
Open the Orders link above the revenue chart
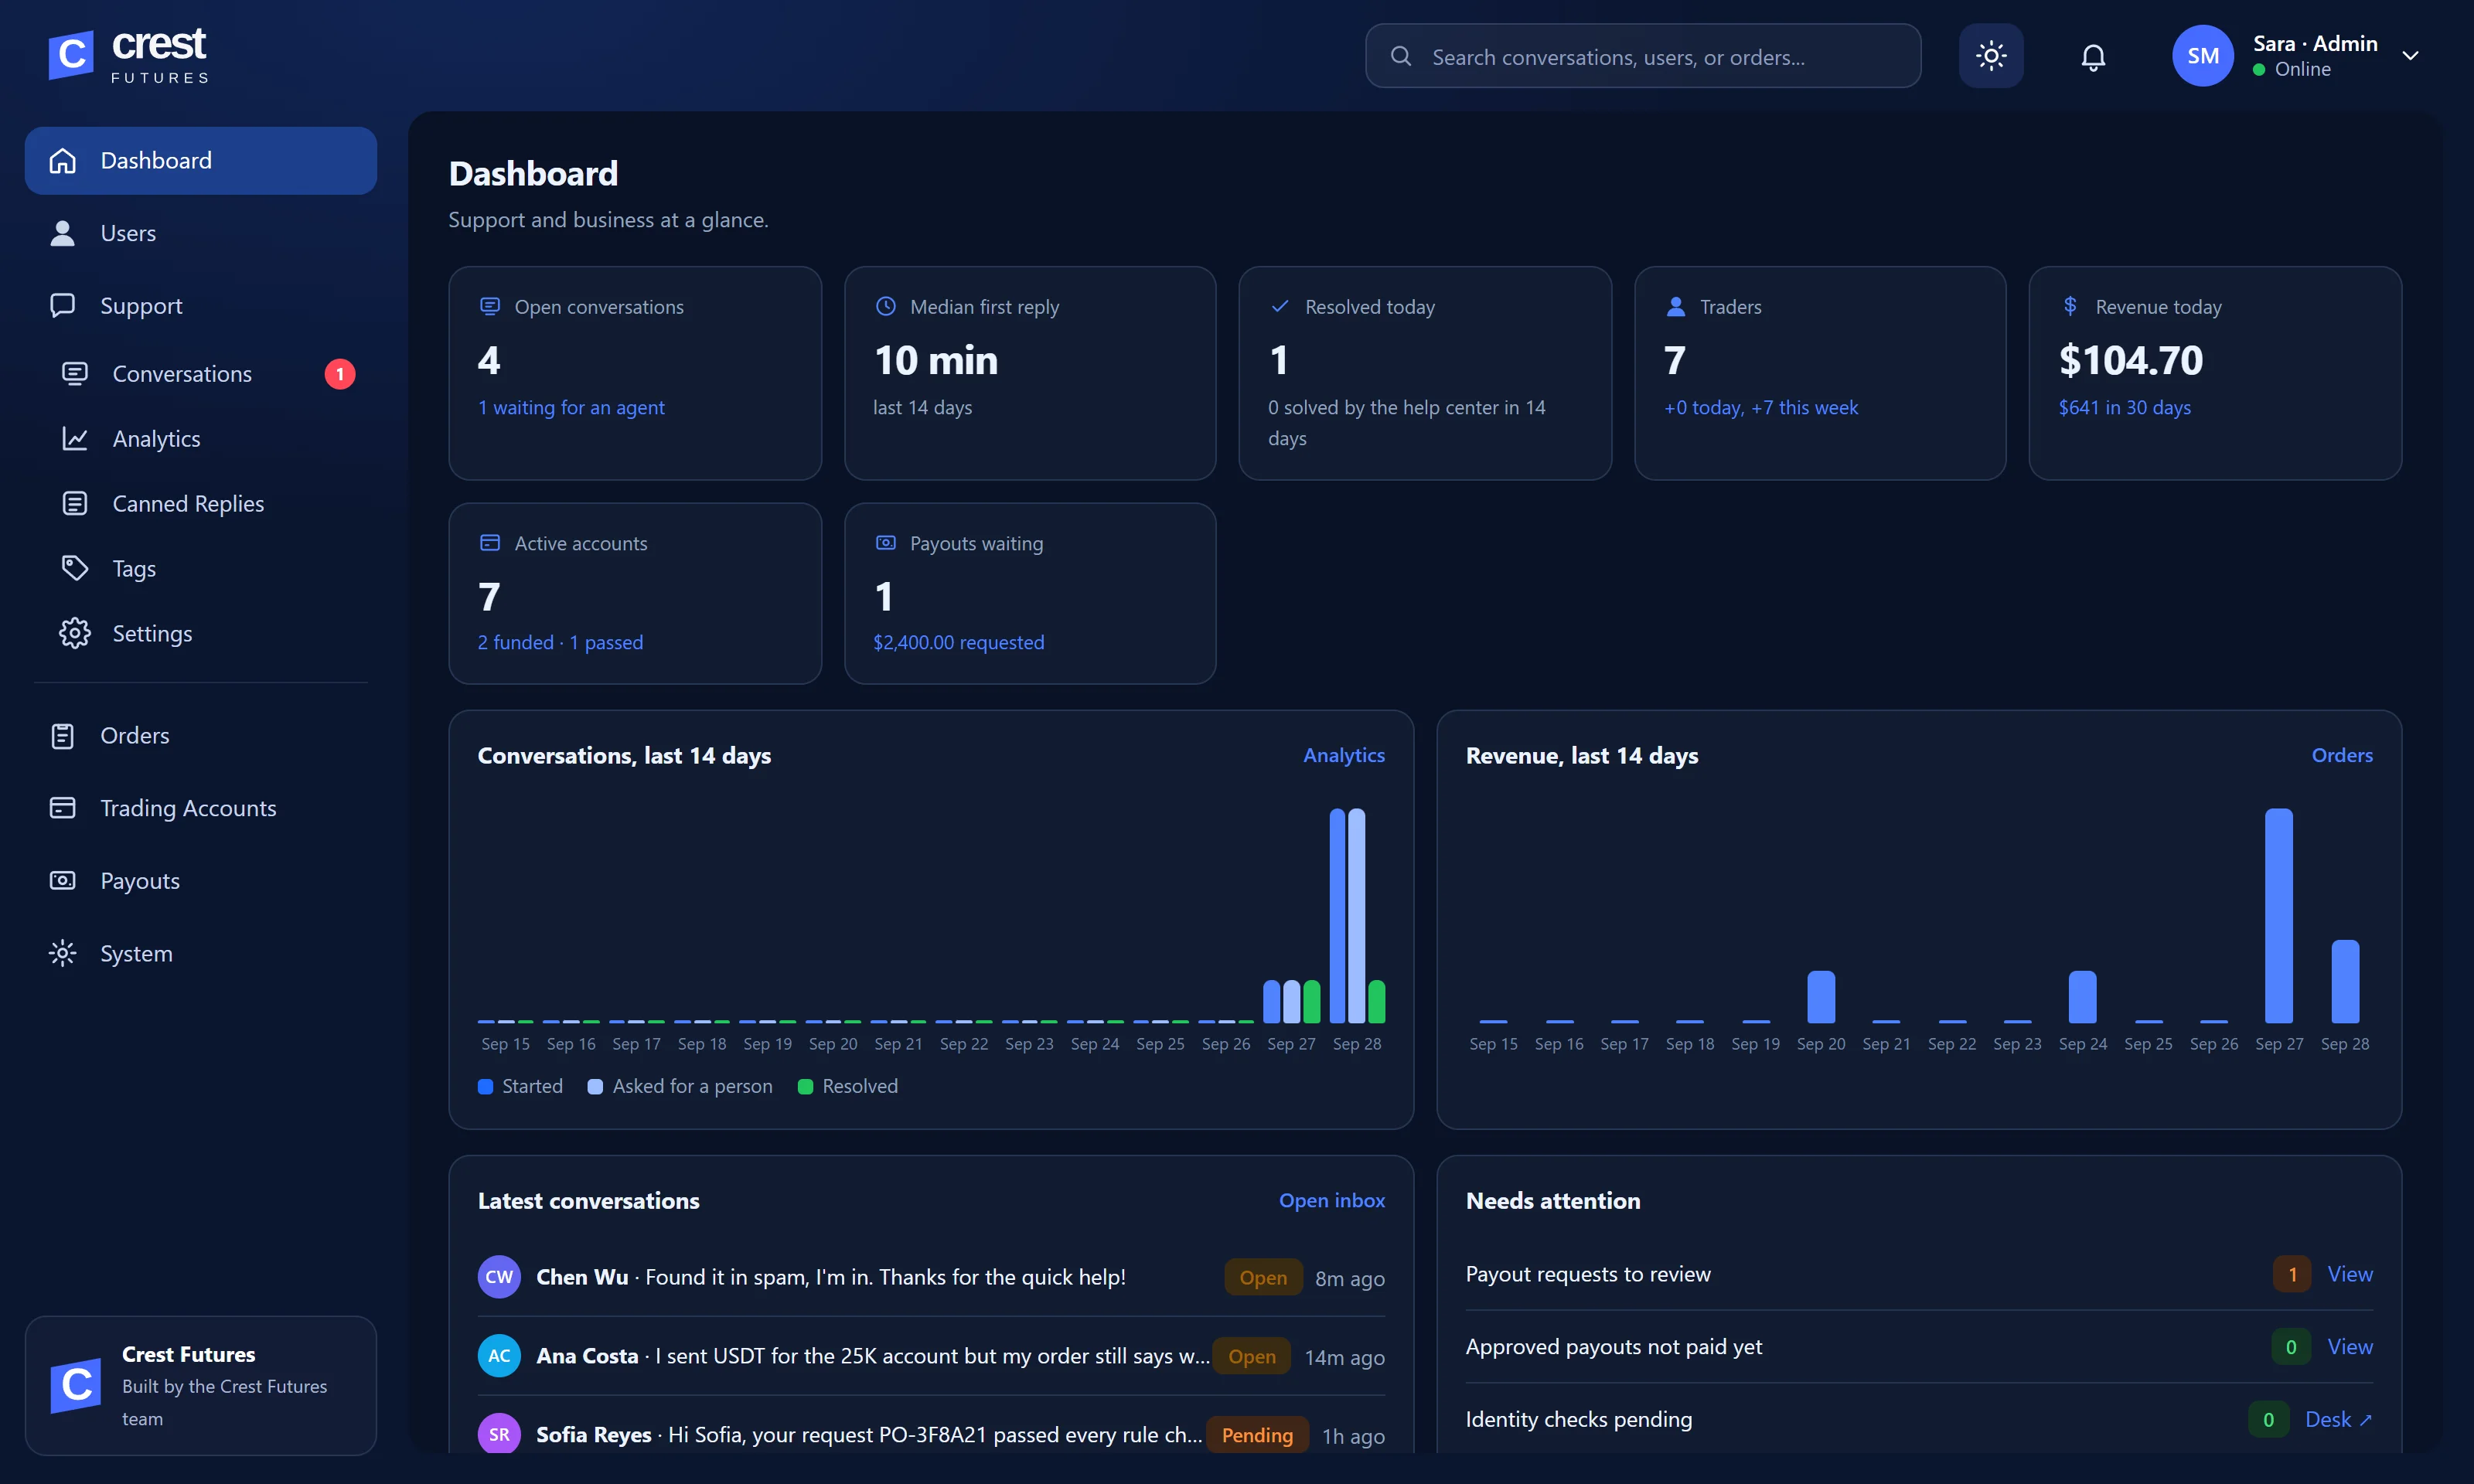pyautogui.click(x=2341, y=756)
